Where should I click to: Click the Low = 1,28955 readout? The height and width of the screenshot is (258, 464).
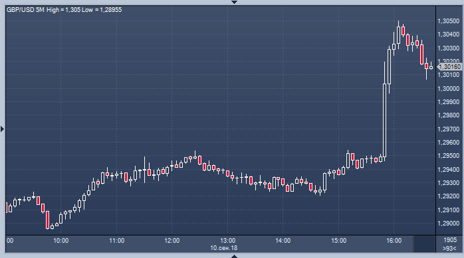click(x=102, y=10)
